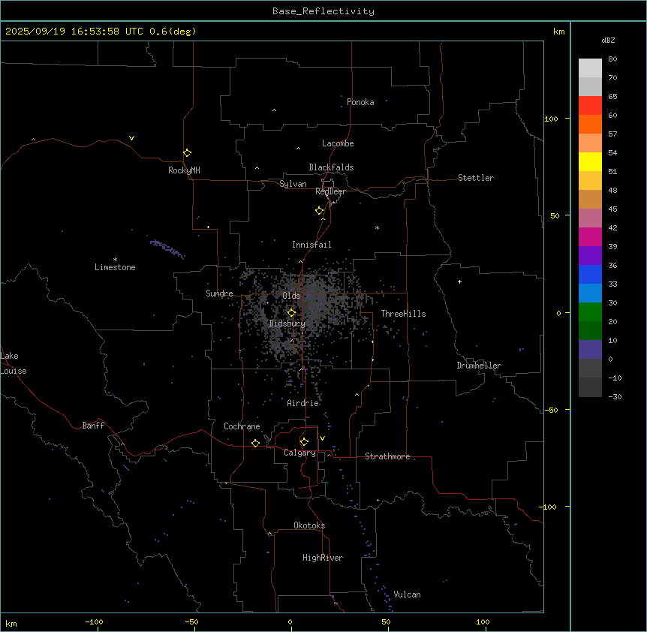Click the Base_Reflectivity title text
647x632 pixels.
click(x=323, y=11)
